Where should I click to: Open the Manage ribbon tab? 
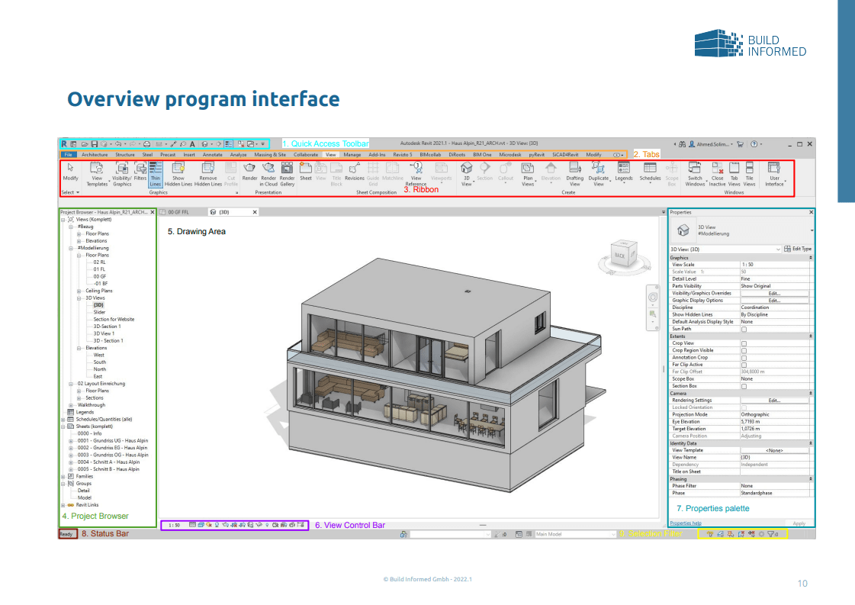352,154
